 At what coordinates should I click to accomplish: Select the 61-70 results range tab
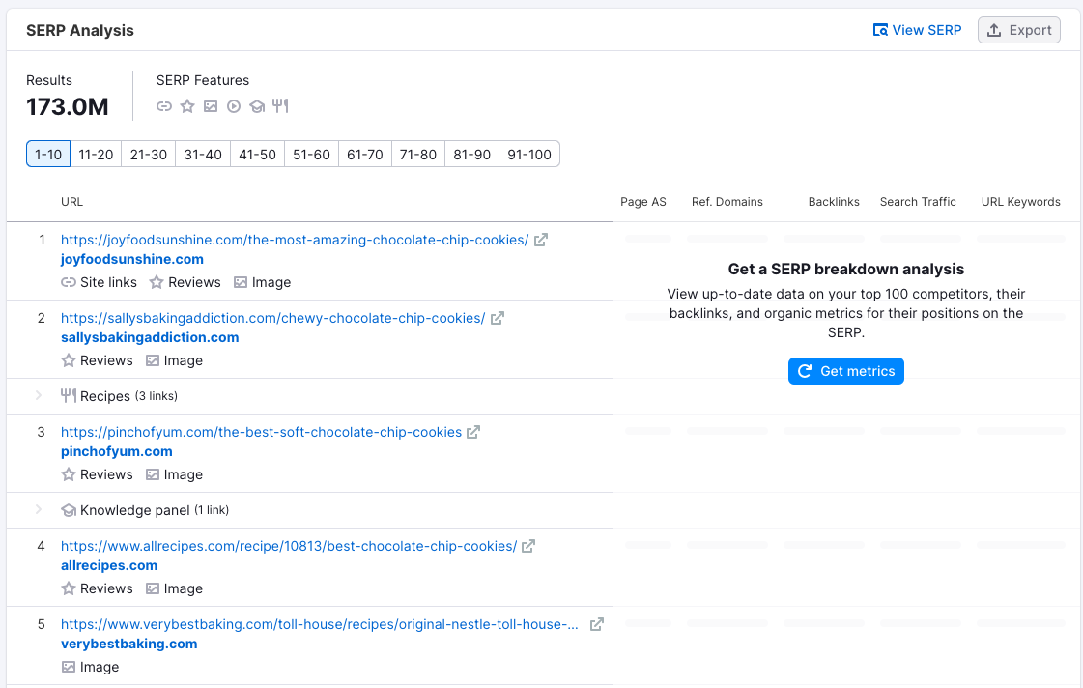pos(364,154)
